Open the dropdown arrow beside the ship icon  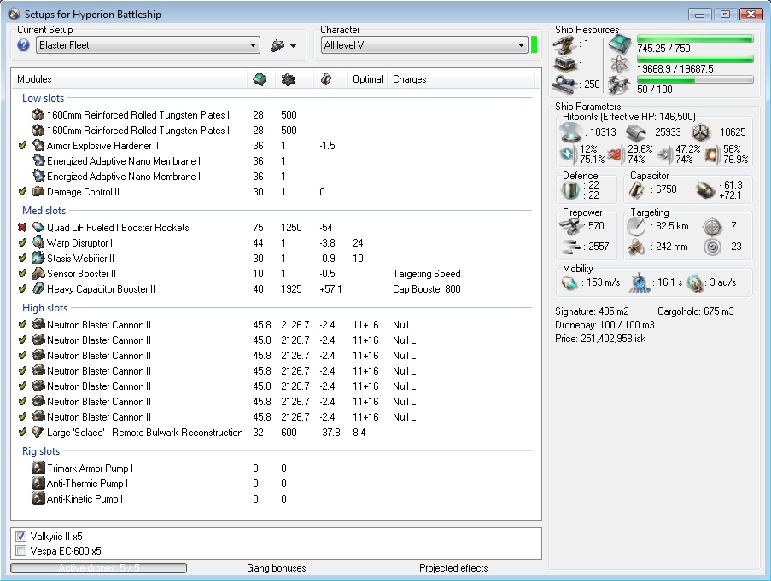coord(294,46)
